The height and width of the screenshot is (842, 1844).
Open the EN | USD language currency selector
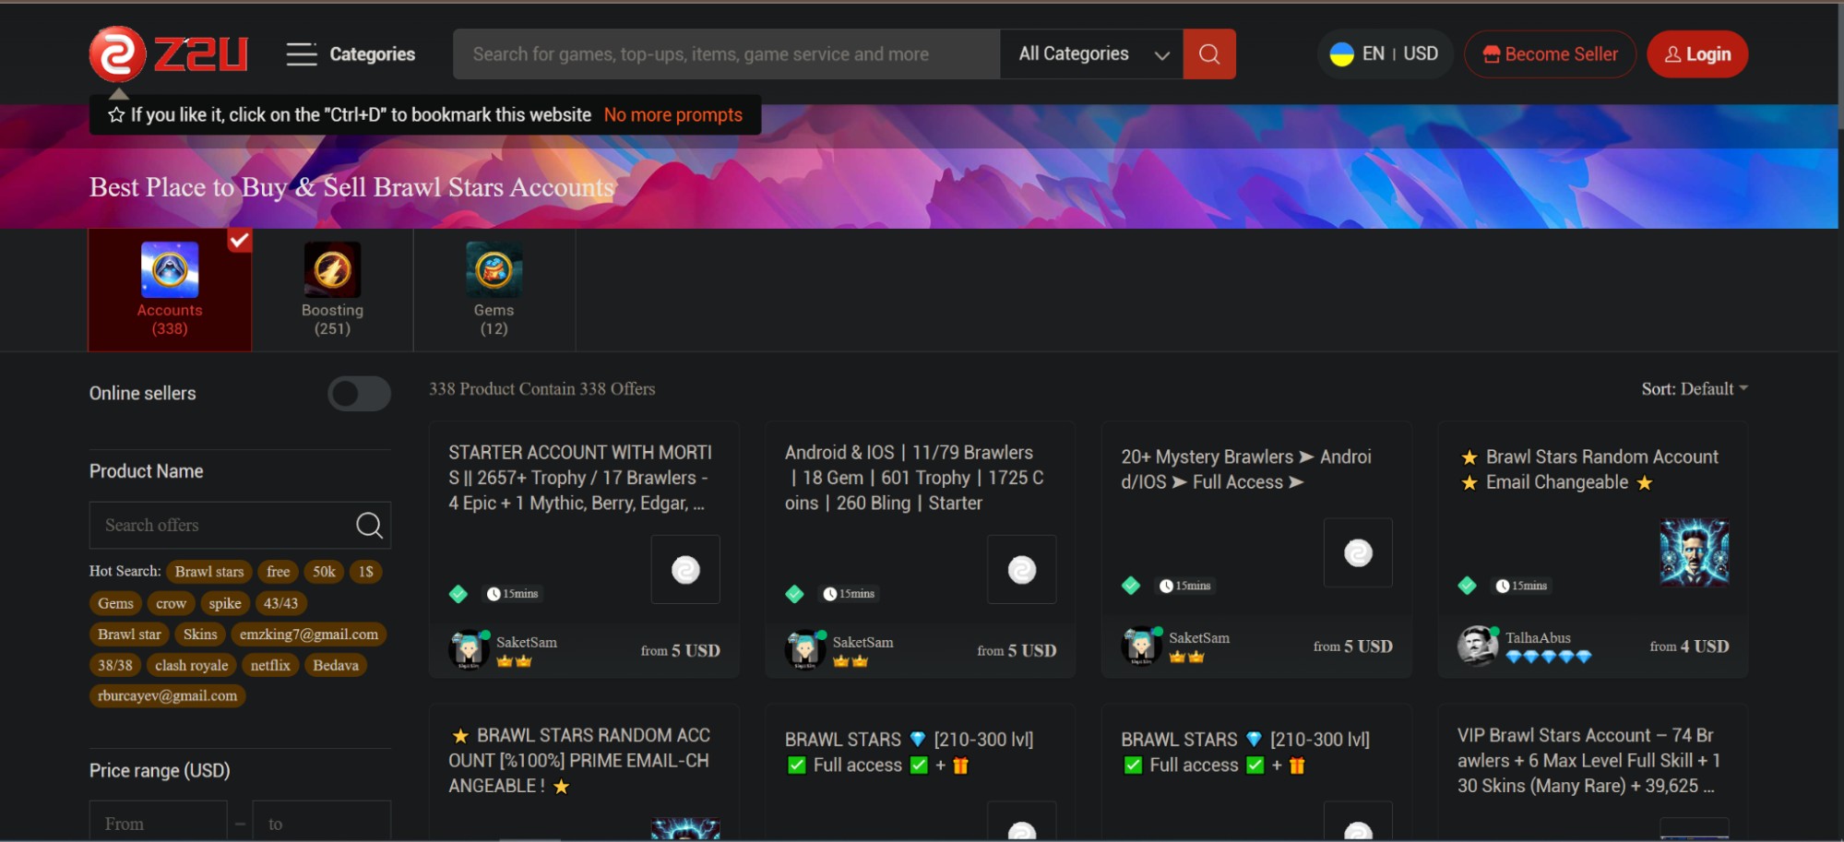[1385, 54]
